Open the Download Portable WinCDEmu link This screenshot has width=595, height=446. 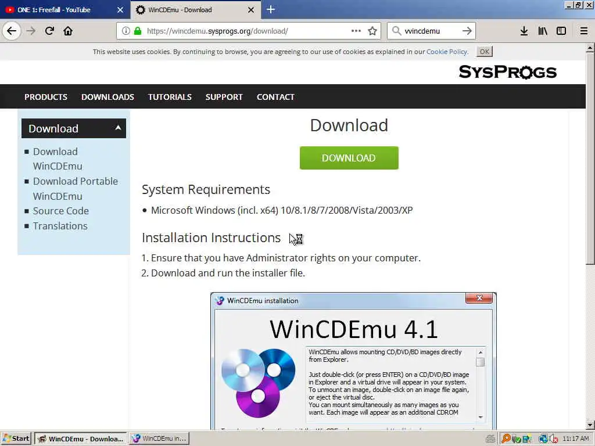coord(75,189)
